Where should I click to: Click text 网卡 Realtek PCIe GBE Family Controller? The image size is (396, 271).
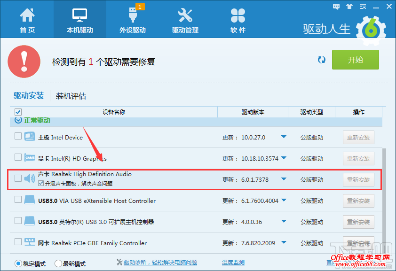click(x=92, y=243)
